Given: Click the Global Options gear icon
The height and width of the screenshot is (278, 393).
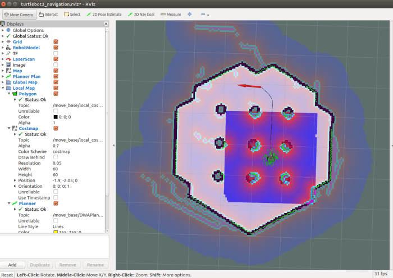Looking at the screenshot, I should [8, 30].
